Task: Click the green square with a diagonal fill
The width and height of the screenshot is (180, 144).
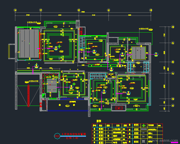Action: [x=44, y=96]
